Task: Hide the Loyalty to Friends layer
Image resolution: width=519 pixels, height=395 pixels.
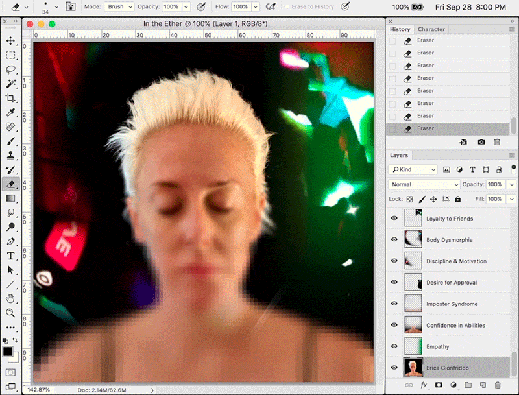Action: [394, 218]
